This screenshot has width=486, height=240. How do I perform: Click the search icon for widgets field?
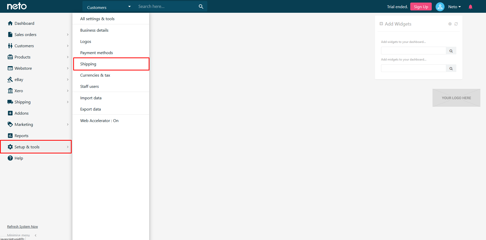[x=451, y=51]
